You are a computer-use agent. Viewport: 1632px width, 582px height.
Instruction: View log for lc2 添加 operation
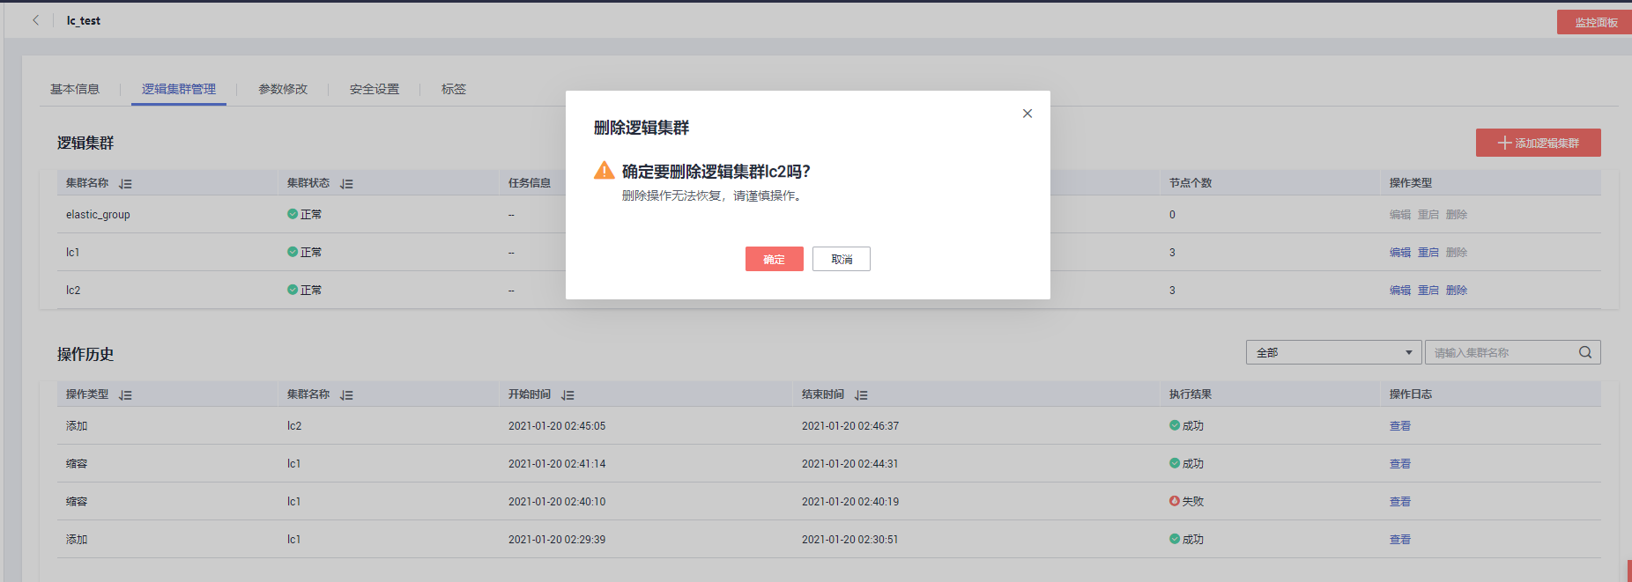(x=1400, y=426)
